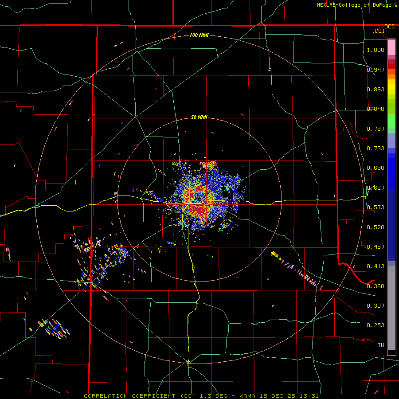Click the "50 NMI" range ring label
This screenshot has width=399, height=399.
199,117
